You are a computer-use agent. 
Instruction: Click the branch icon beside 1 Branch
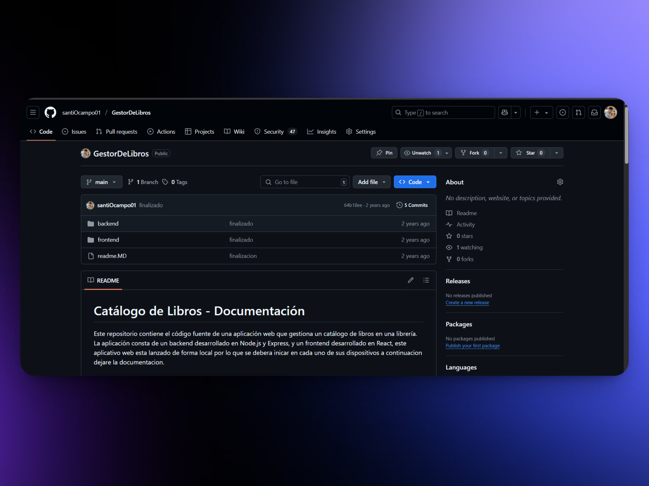[x=130, y=182]
